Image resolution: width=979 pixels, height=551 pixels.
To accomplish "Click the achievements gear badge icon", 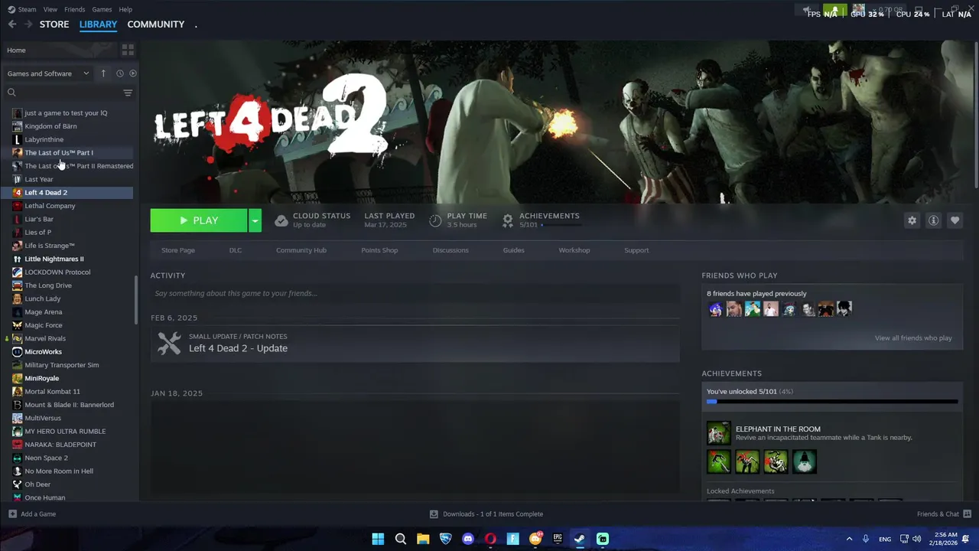I will tap(508, 220).
